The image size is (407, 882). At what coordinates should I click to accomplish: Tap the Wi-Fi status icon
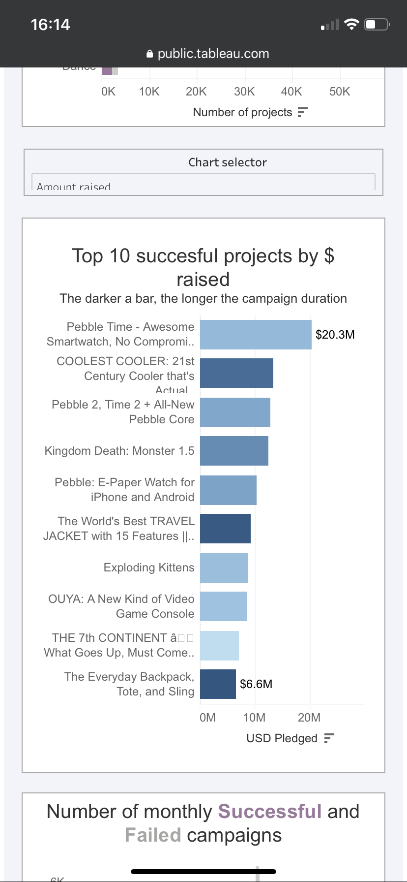[x=351, y=25]
